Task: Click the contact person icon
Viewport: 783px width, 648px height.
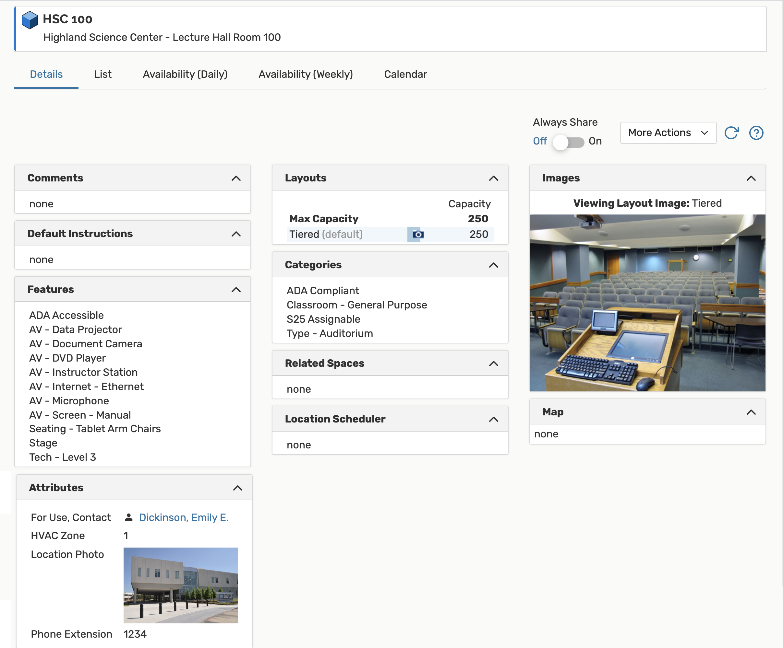Action: (x=129, y=517)
